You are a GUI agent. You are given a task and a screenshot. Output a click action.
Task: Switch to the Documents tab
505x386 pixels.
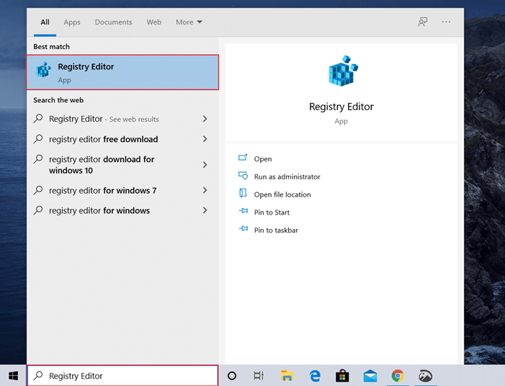pyautogui.click(x=113, y=22)
